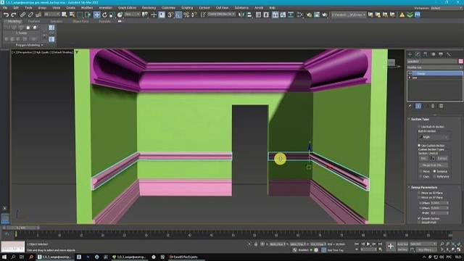Select Use Custom Section radio
The width and height of the screenshot is (464, 261).
click(419, 146)
